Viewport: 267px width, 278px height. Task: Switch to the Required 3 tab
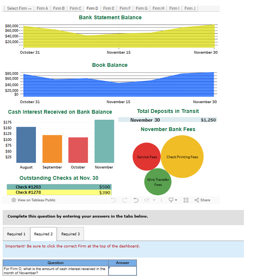click(x=70, y=234)
